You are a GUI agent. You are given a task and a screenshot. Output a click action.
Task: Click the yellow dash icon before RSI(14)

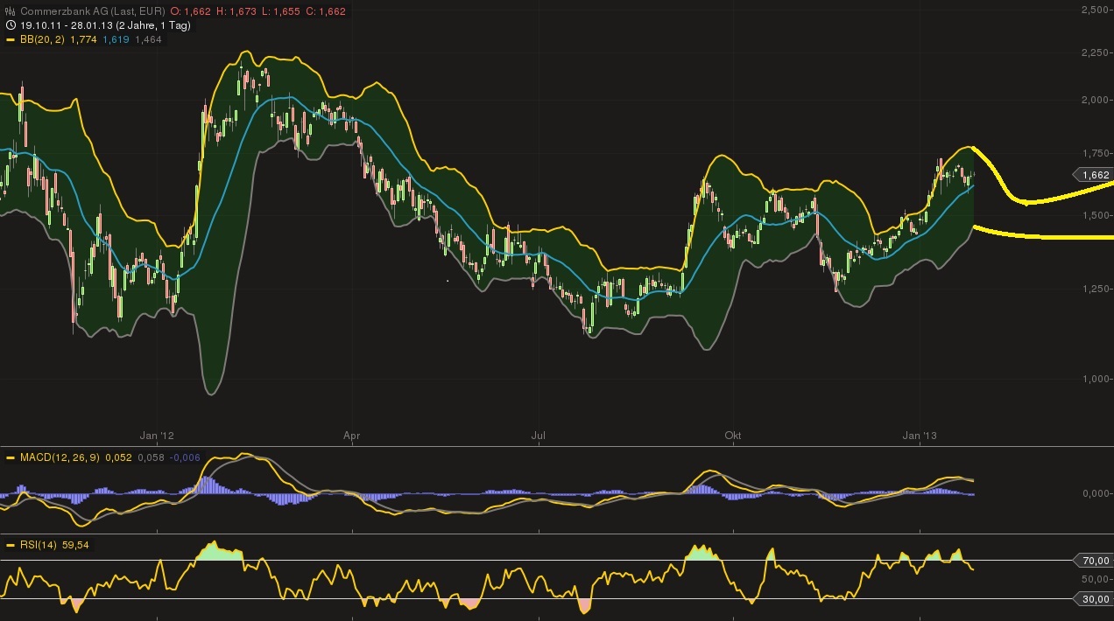(x=10, y=545)
